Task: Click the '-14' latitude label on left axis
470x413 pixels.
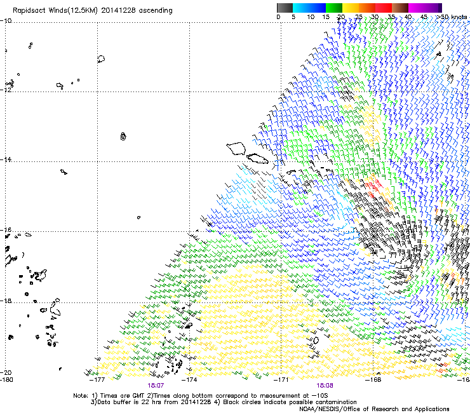Action: [x=6, y=159]
